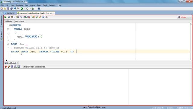Viewport: 193px width, 109px height.
Task: Switch to the Worksheet tab
Action: coord(8,21)
